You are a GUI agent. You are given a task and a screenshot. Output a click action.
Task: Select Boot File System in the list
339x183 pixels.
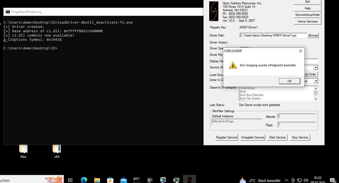[x=250, y=99]
